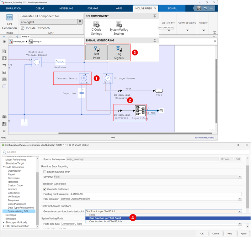251x237 pixels.
Task: Expand the VERIFY dropdown
Action: 204,30
